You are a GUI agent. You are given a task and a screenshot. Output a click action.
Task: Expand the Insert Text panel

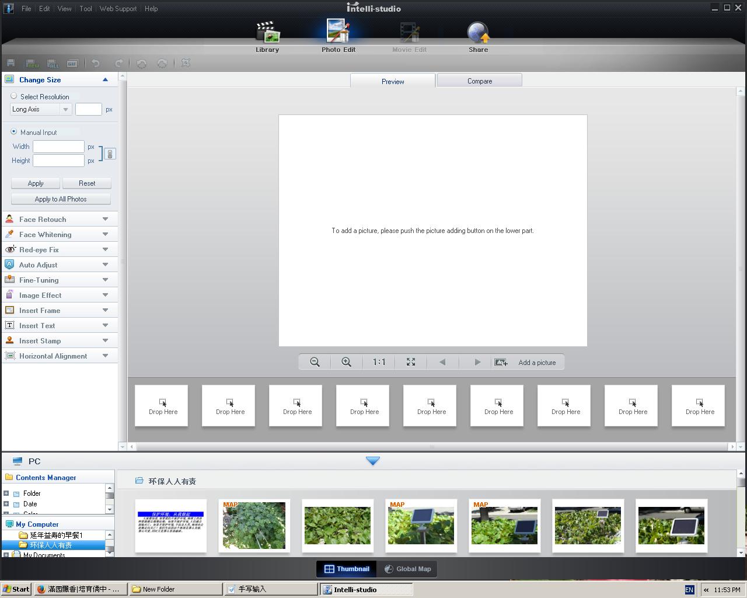pos(105,325)
